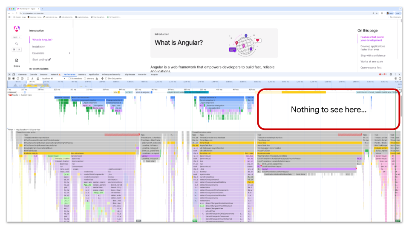Click the home icon in Performance toolbar
Viewport: 409px width, 230px height.
[x=38, y=78]
